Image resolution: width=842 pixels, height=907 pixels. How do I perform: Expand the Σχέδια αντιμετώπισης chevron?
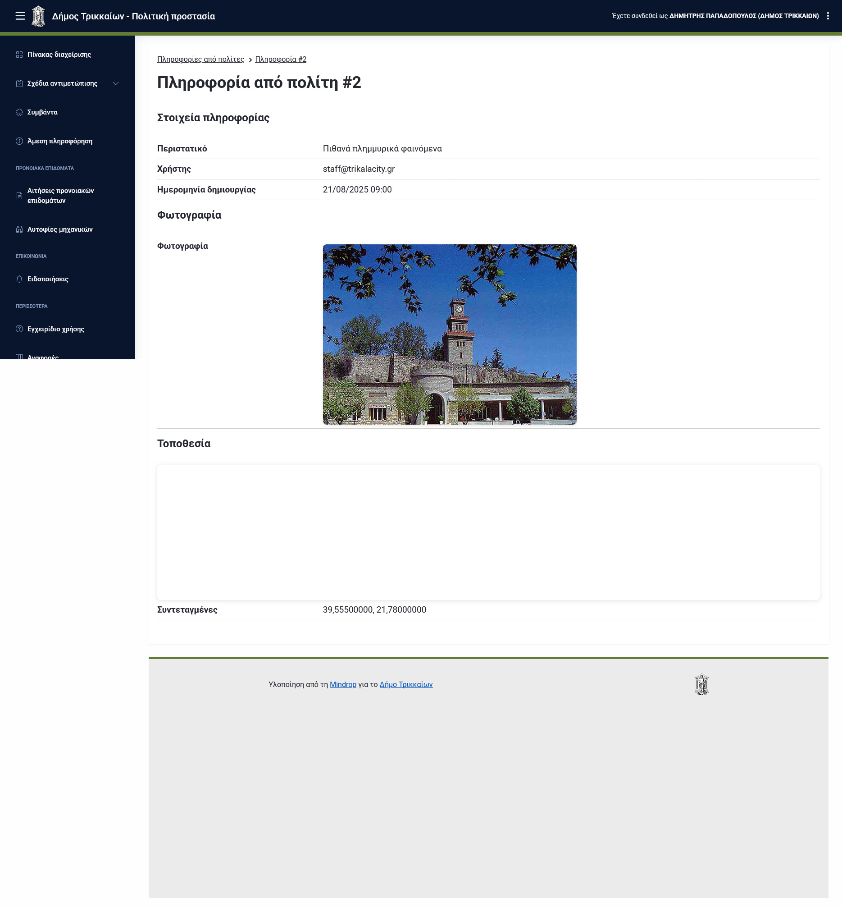[x=116, y=83]
